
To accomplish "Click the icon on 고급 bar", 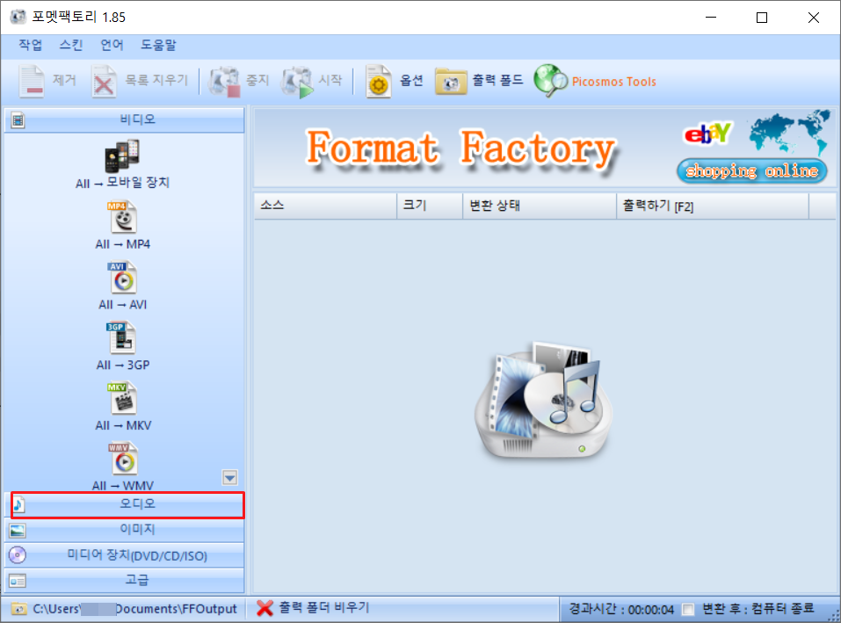I will click(18, 581).
